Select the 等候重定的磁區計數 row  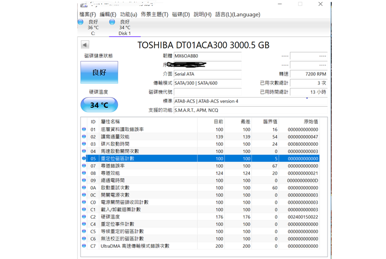point(201,232)
